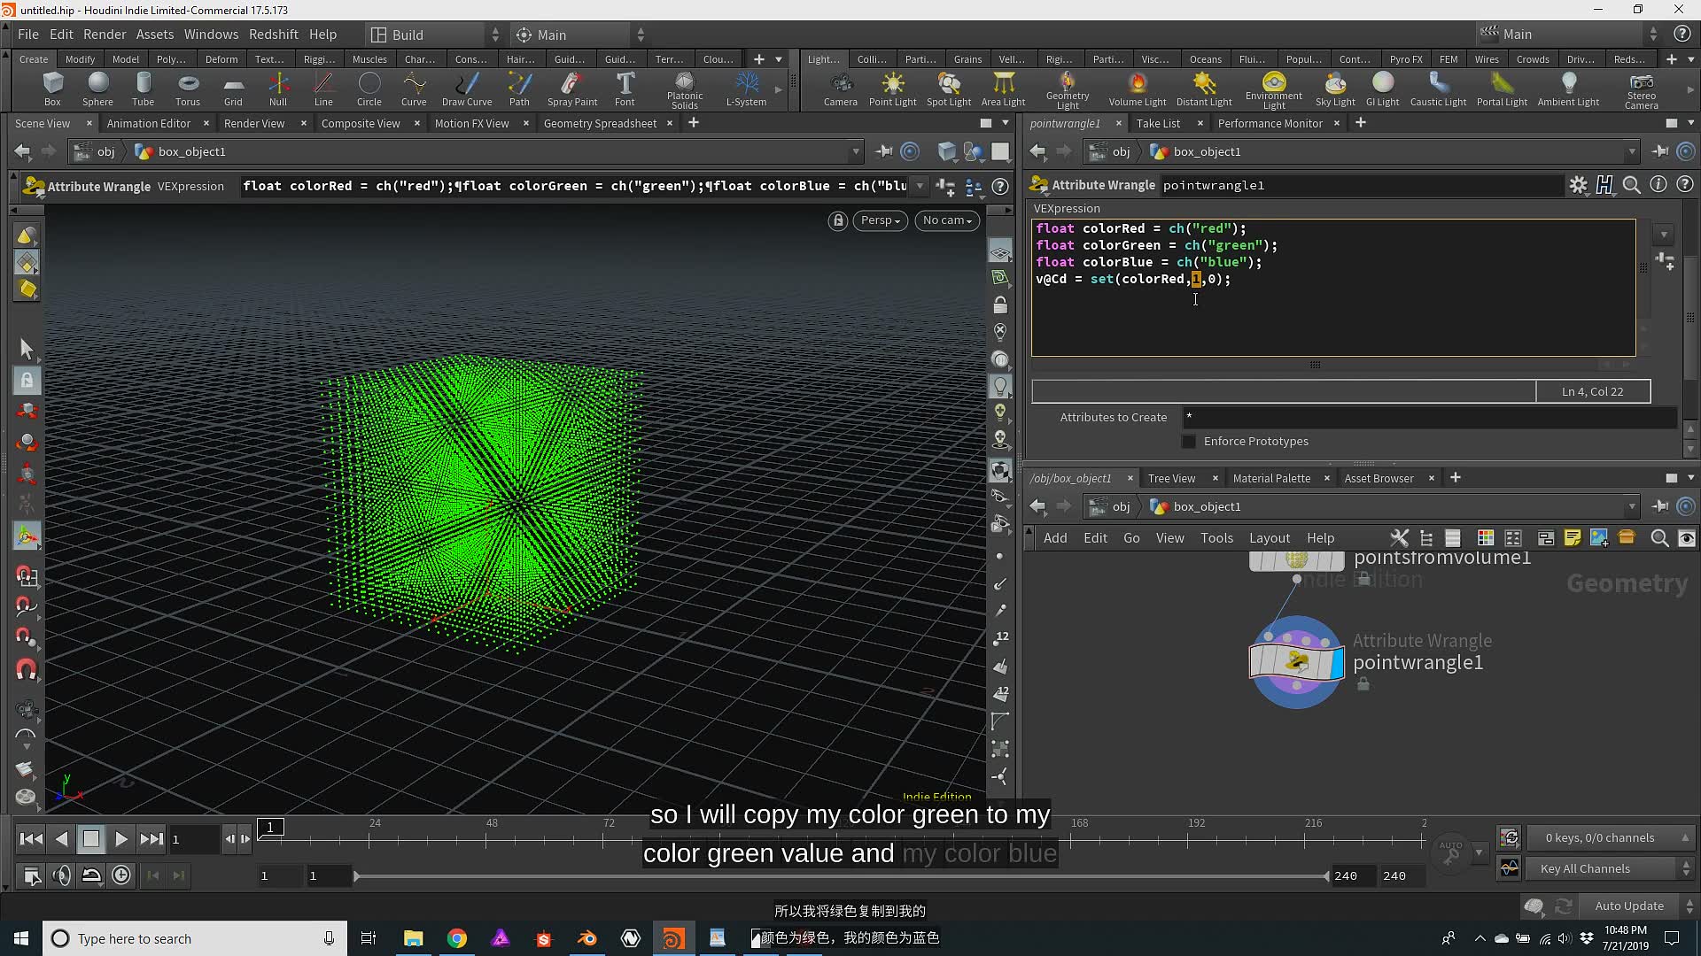This screenshot has height=956, width=1701.
Task: Select the pointwrangle1 node
Action: [1296, 662]
